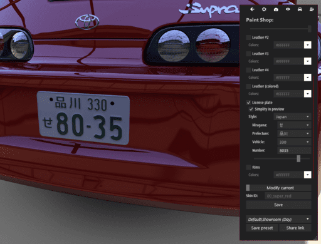Open the Default\Showroom (Day) preset dropdown

tap(278, 219)
